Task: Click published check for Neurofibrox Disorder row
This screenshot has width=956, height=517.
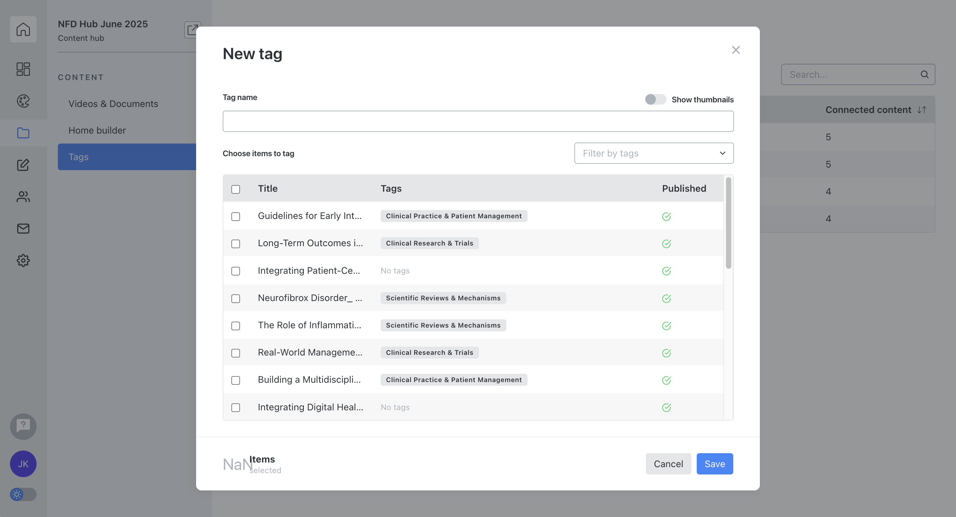Action: (x=666, y=299)
